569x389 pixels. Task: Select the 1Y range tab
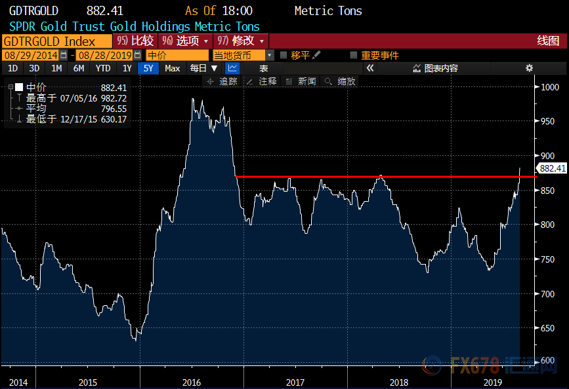127,68
